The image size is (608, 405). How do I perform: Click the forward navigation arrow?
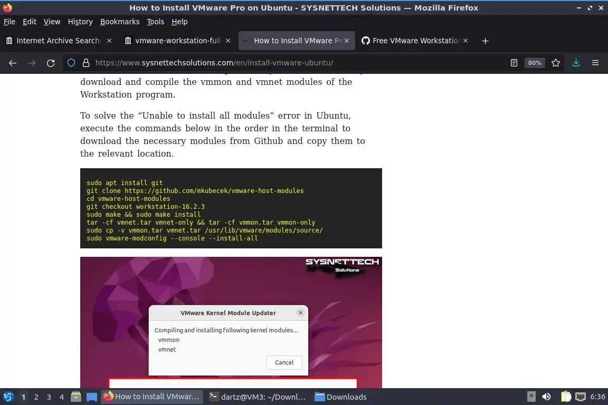point(32,63)
